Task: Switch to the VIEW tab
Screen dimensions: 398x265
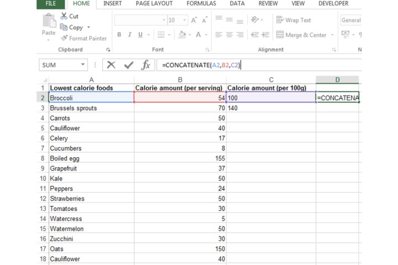Action: 298,3
